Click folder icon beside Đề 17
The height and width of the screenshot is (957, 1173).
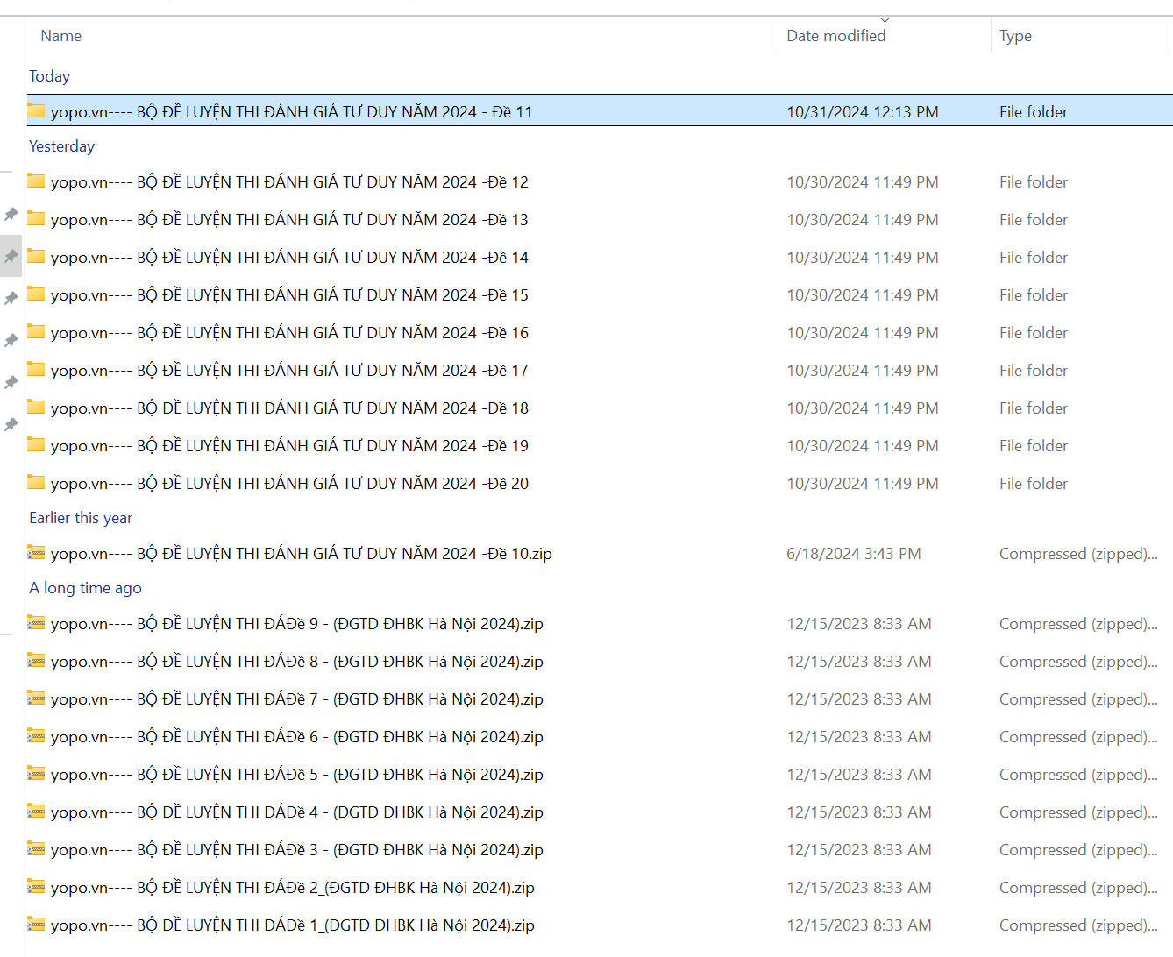(x=36, y=369)
